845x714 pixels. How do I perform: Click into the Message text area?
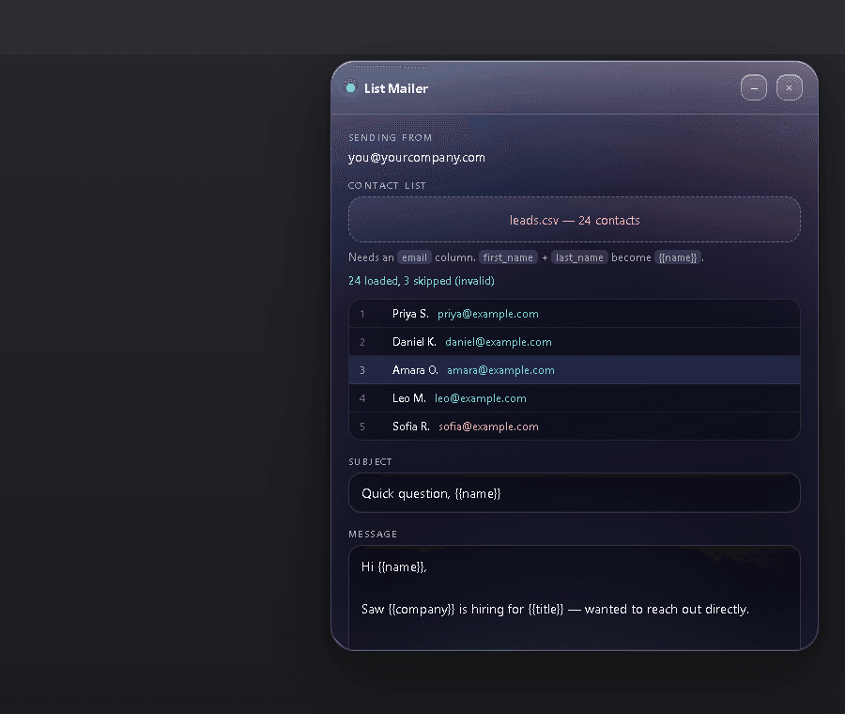[575, 598]
